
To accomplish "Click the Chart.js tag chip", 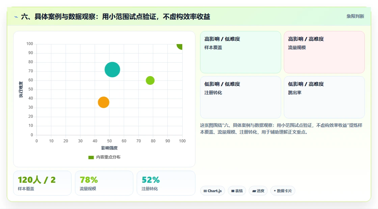I will (x=213, y=191).
